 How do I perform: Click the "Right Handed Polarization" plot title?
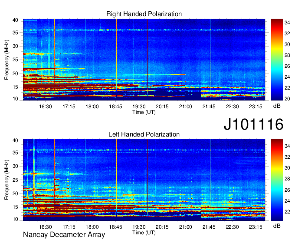(x=144, y=14)
